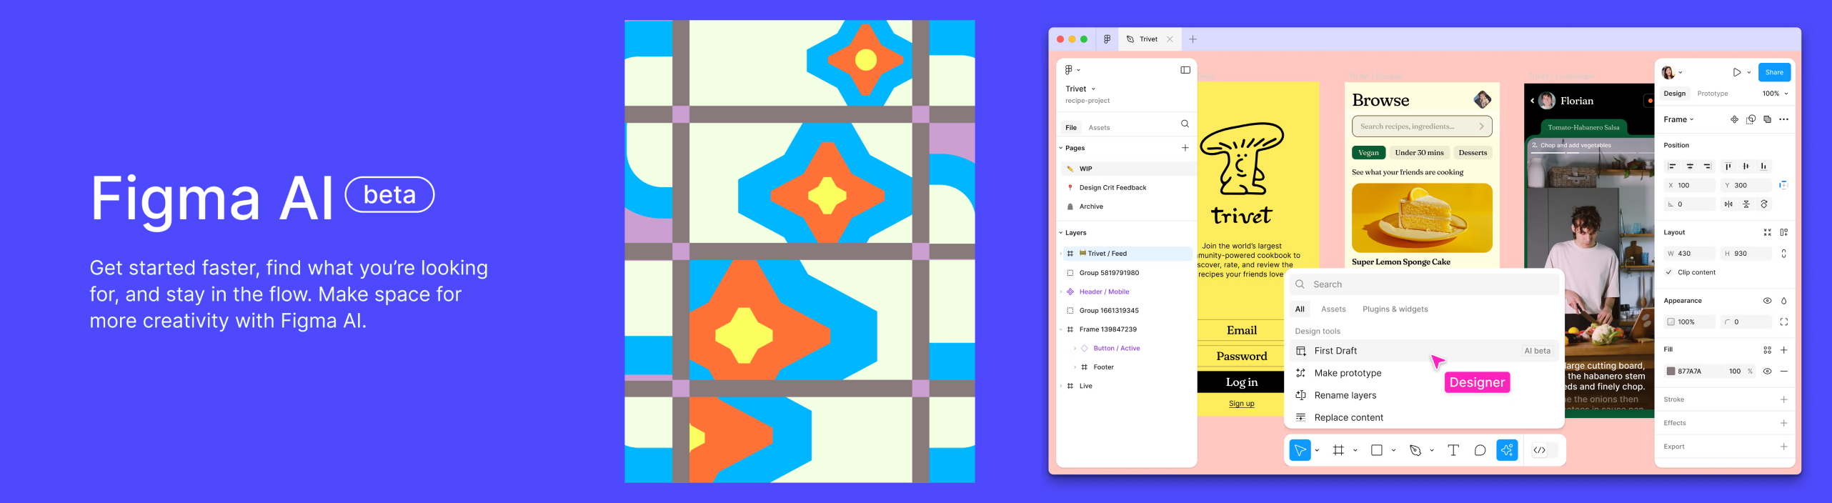
Task: Align right in Position section
Action: pos(1707,166)
